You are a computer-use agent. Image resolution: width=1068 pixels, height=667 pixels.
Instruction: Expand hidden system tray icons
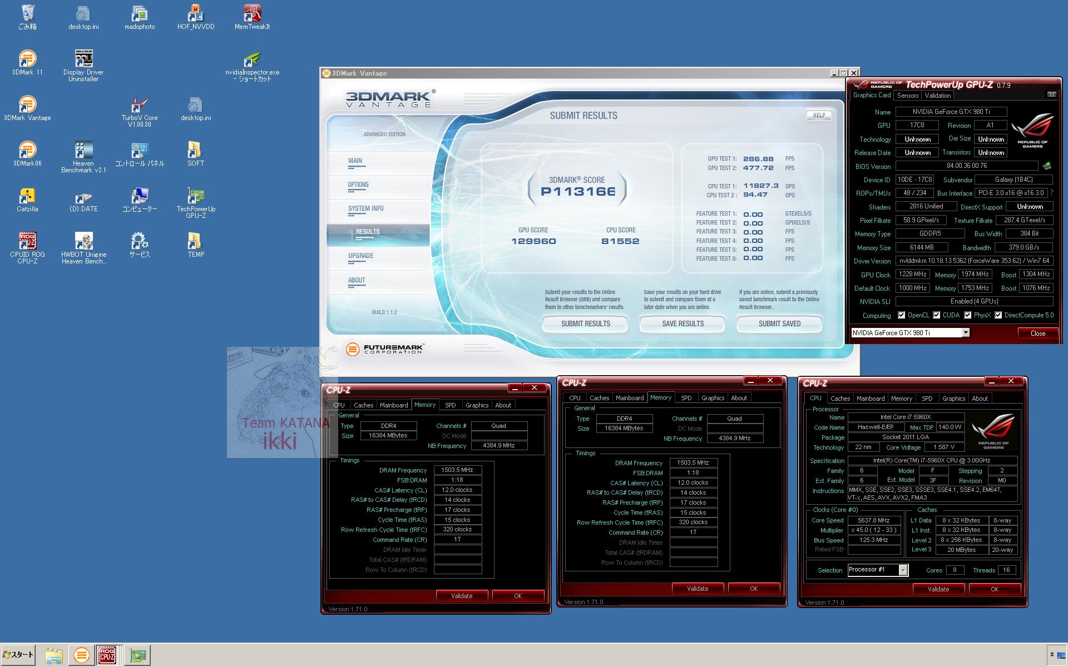point(1051,655)
